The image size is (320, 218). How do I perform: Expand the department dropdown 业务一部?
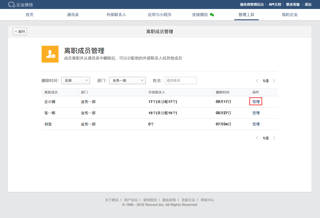(127, 81)
